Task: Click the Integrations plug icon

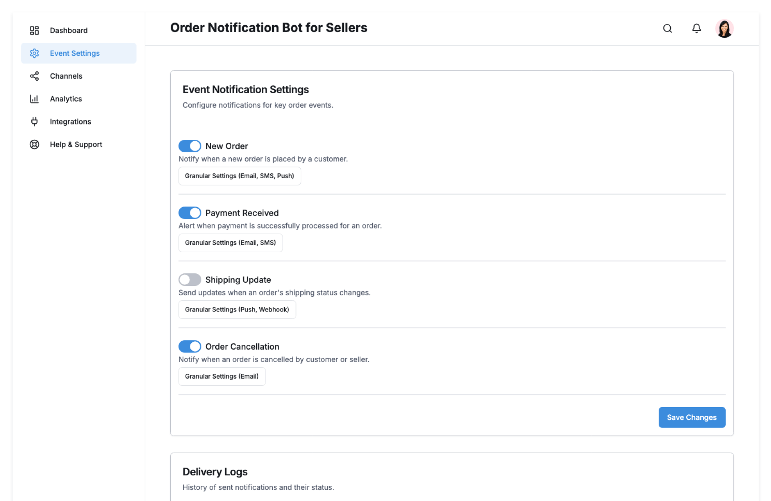Action: tap(35, 122)
